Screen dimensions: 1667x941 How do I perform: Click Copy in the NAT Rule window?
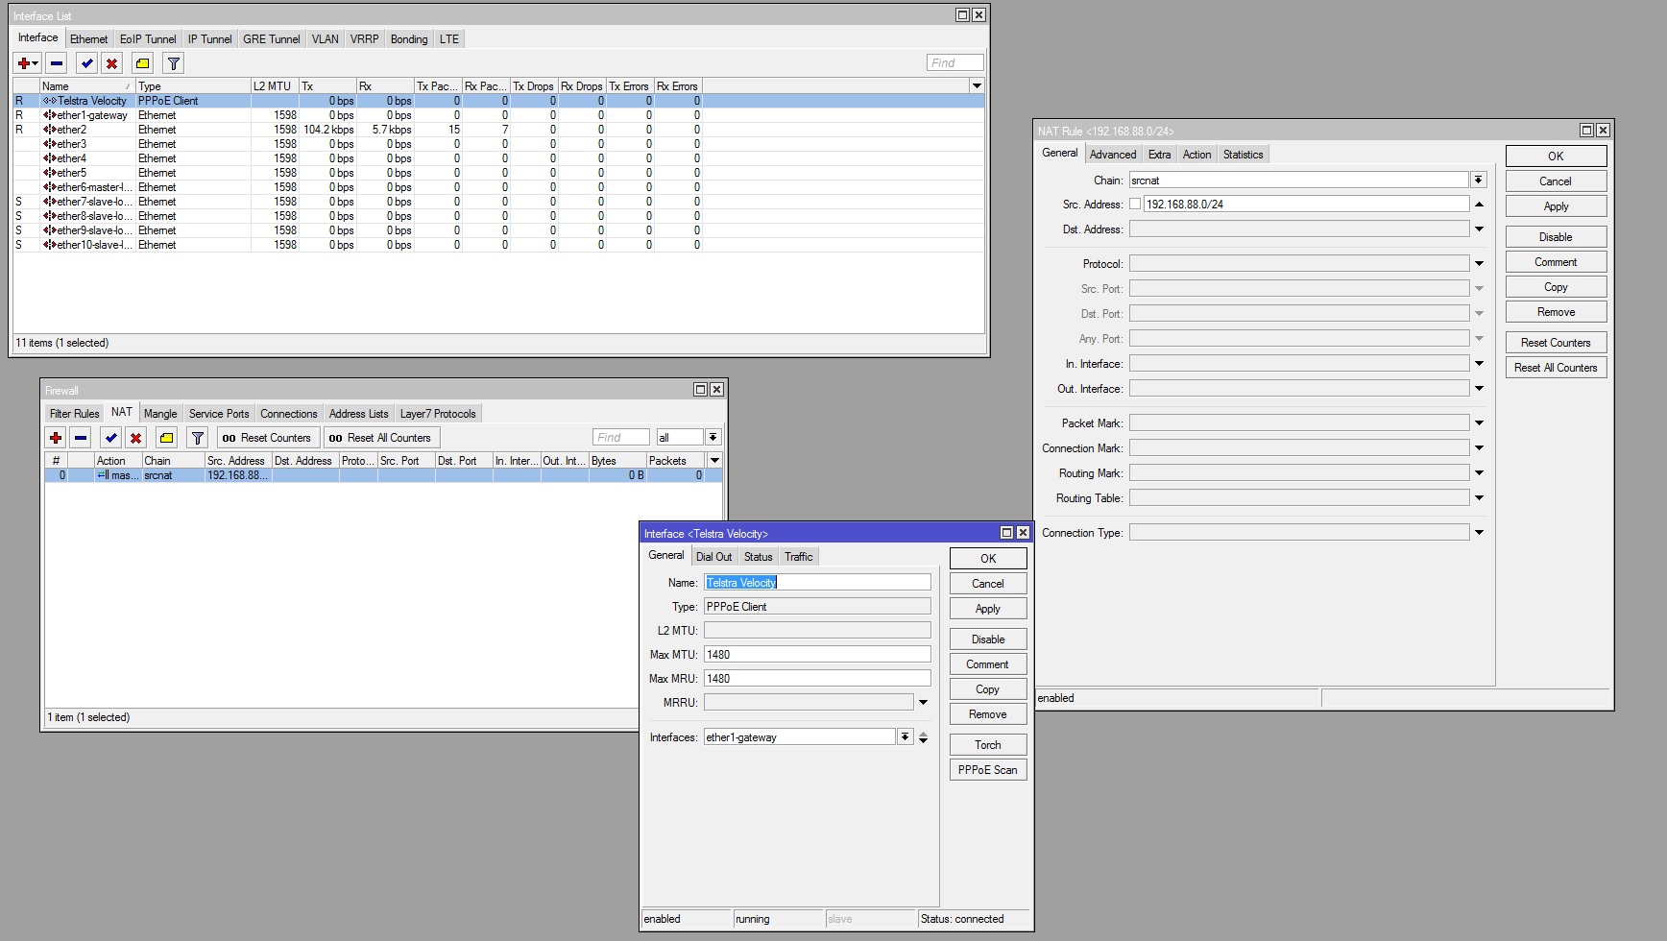[x=1556, y=287]
